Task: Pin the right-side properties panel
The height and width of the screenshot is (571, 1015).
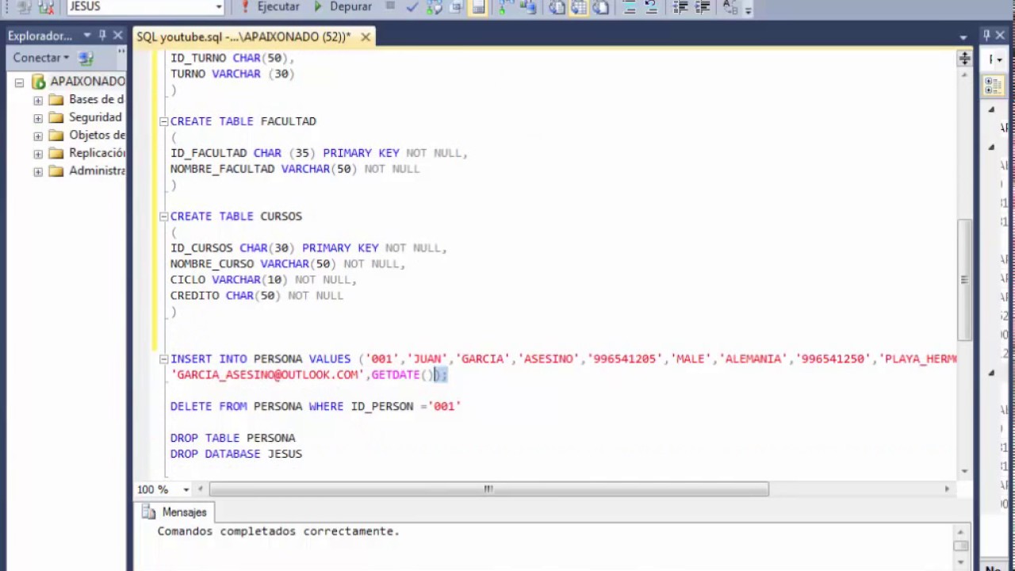Action: pyautogui.click(x=988, y=36)
